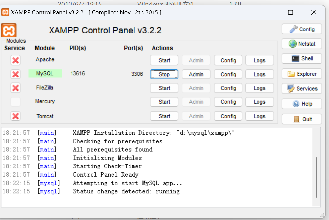
Task: Click MySQL PID 13616
Action: pyautogui.click(x=78, y=73)
